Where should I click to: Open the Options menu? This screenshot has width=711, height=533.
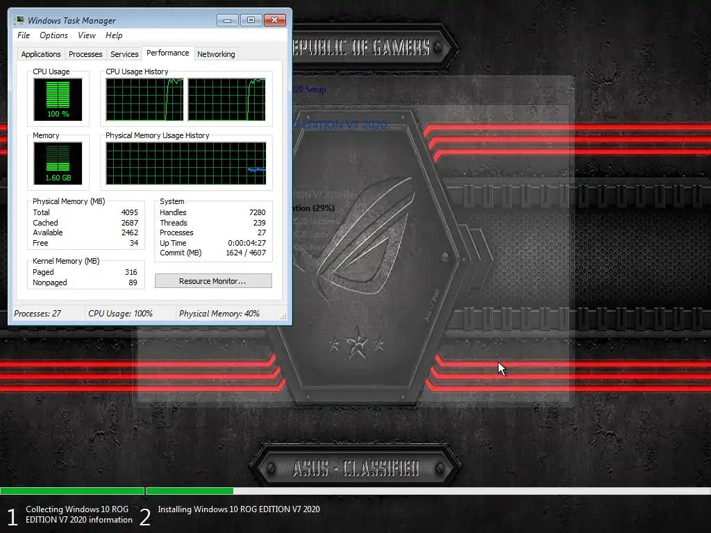[53, 35]
